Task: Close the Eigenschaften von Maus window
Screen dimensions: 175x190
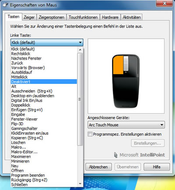Action: pos(164,3)
